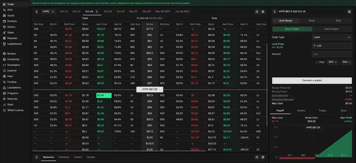Click the $1.79 call bid at $87.5
Image resolution: width=356 pixels, height=163 pixels.
click(x=68, y=95)
